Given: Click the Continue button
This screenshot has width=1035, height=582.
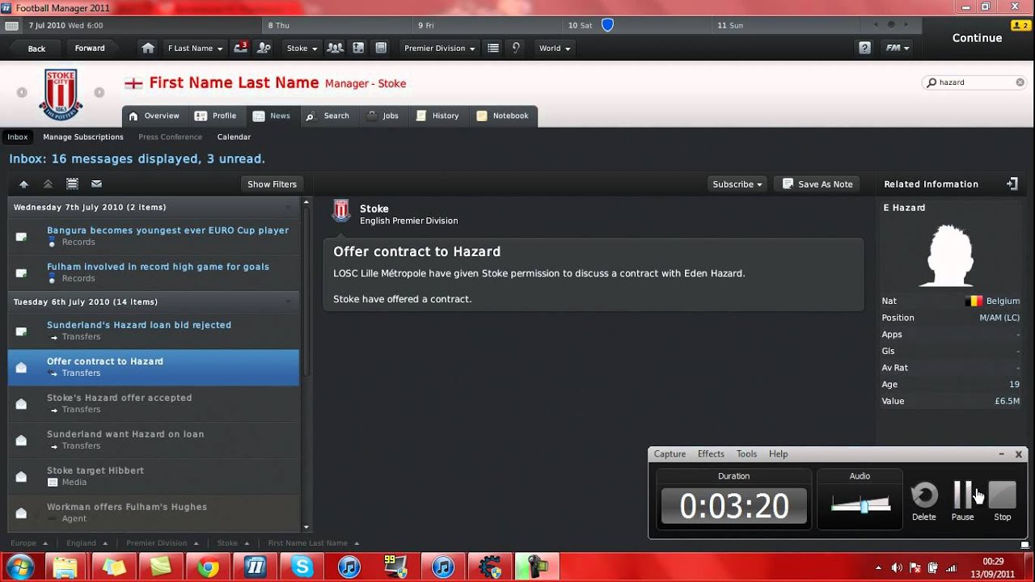Looking at the screenshot, I should [x=977, y=38].
